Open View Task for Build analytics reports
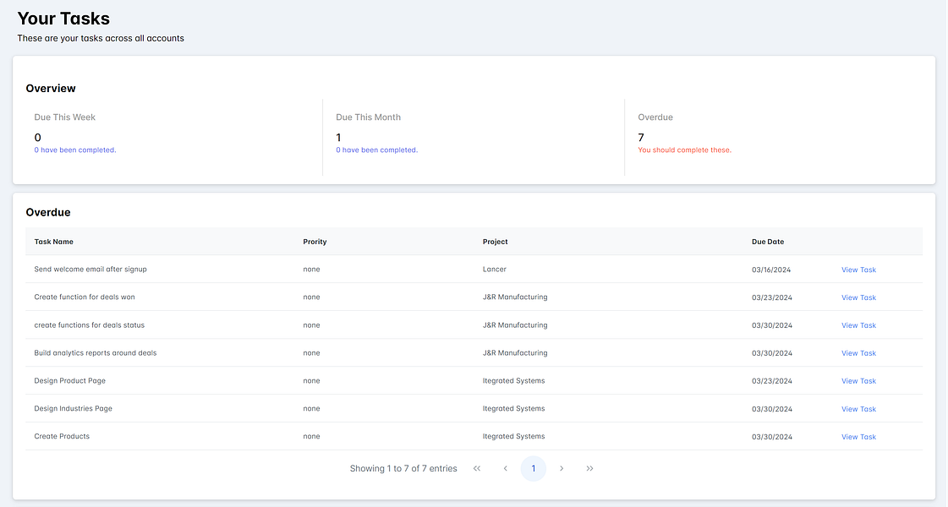Image resolution: width=948 pixels, height=507 pixels. (x=858, y=353)
